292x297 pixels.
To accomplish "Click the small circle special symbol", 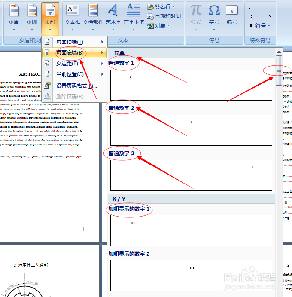I will point(259,9).
